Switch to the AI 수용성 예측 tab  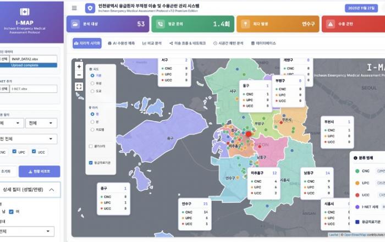click(x=122, y=43)
